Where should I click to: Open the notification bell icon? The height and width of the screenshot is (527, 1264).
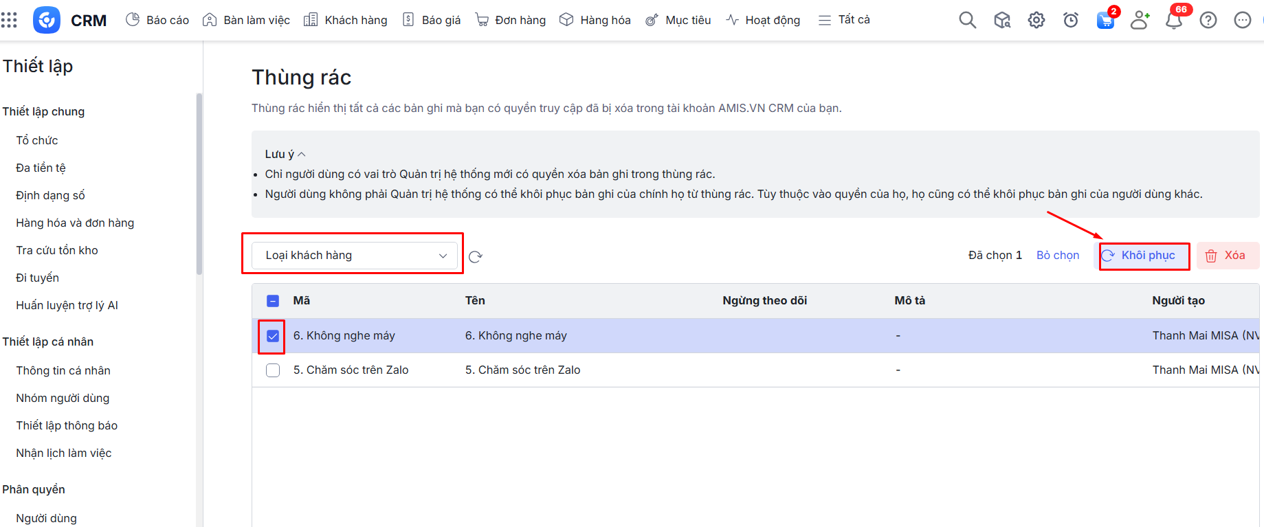click(1174, 20)
